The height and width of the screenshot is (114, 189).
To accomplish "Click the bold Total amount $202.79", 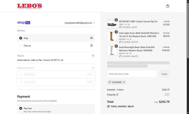I will (x=164, y=102).
